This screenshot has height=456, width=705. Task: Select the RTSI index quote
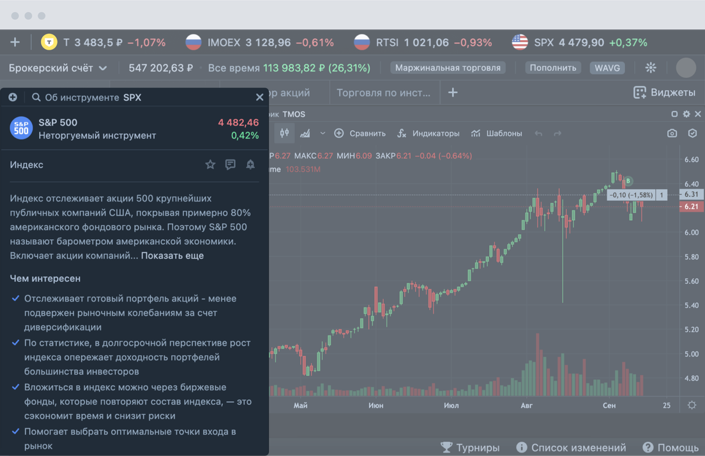(423, 42)
